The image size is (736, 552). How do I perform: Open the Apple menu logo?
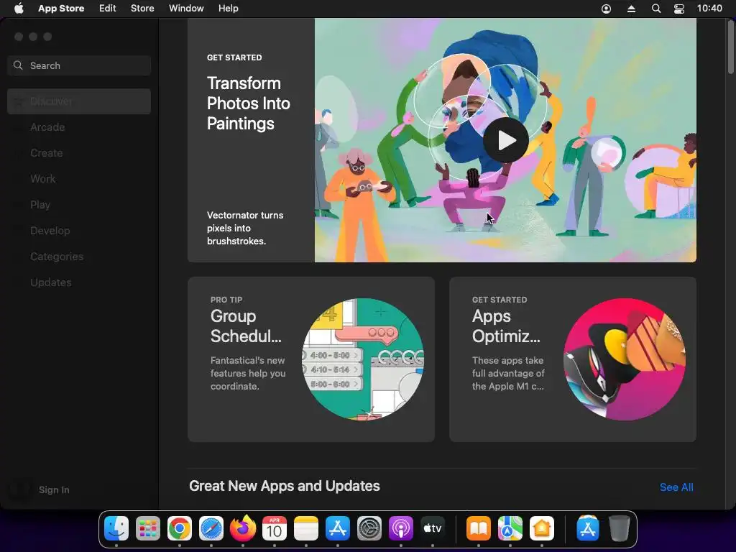click(19, 9)
